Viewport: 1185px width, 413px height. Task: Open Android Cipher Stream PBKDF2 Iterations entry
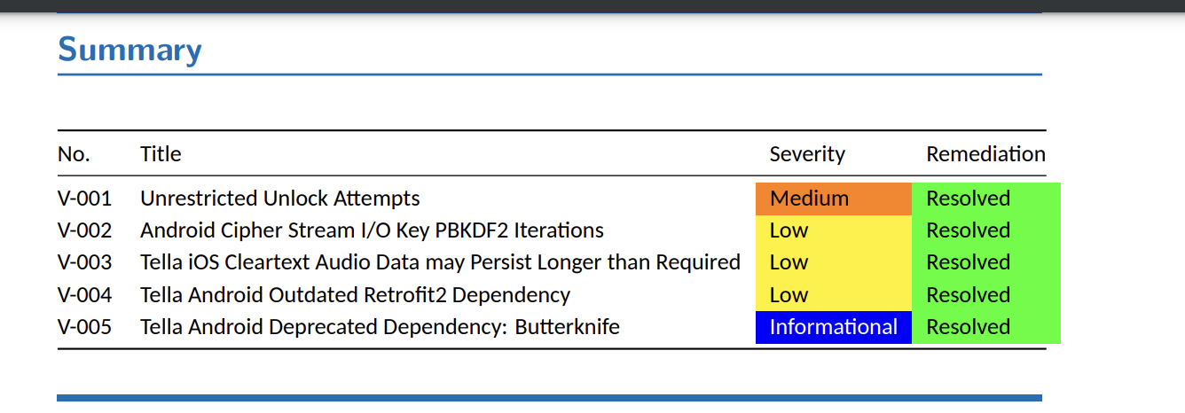point(372,230)
